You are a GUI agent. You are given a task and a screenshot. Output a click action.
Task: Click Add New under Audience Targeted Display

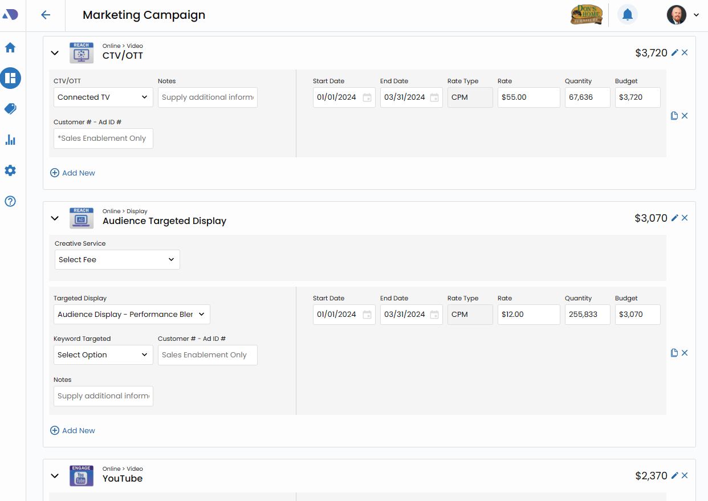click(x=73, y=430)
